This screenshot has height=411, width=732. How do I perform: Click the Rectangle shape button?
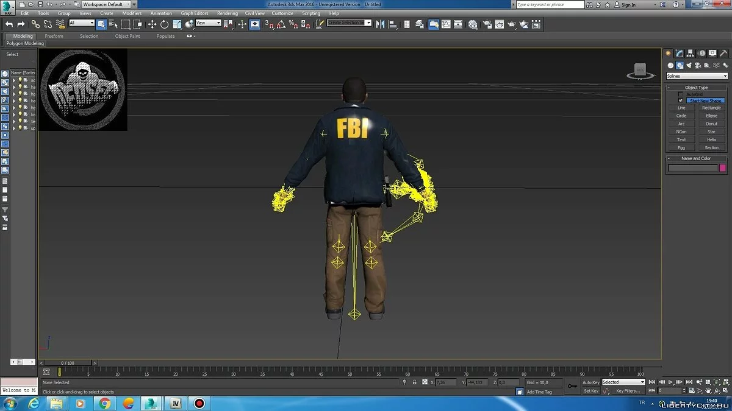tap(711, 108)
